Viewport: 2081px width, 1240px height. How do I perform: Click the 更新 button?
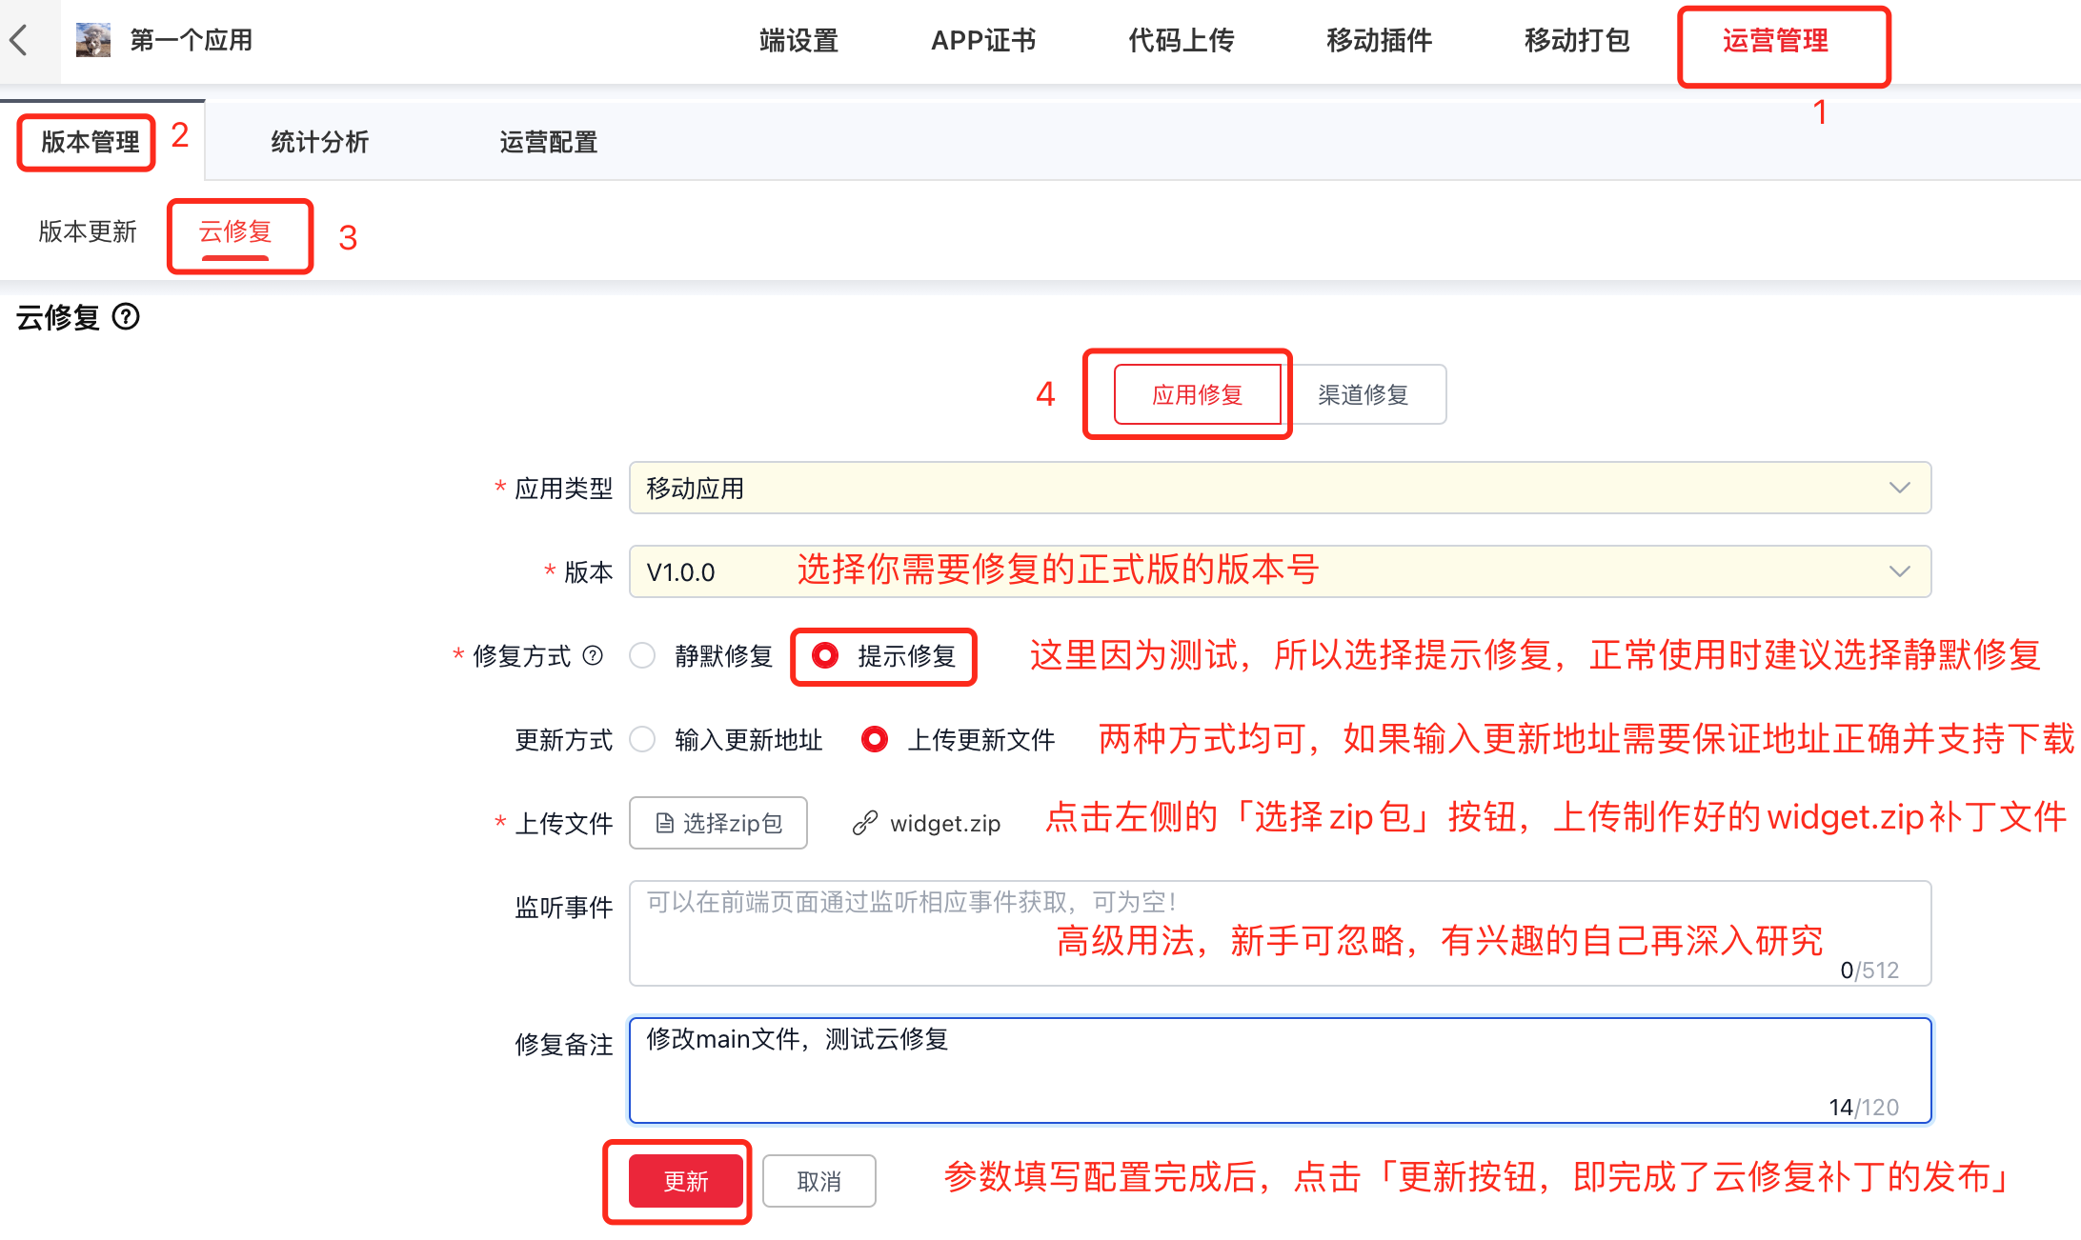pos(685,1181)
